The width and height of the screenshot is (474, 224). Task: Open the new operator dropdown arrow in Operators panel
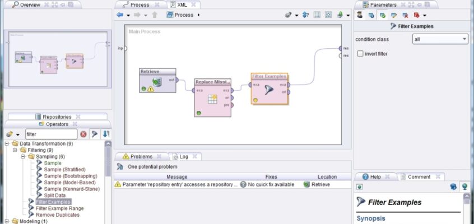pyautogui.click(x=18, y=134)
